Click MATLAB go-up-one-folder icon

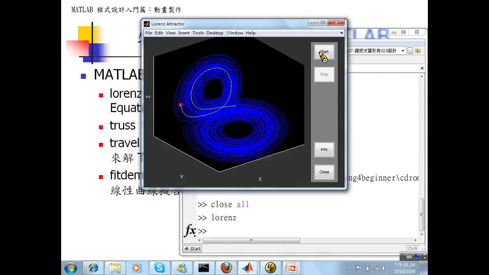(x=418, y=51)
